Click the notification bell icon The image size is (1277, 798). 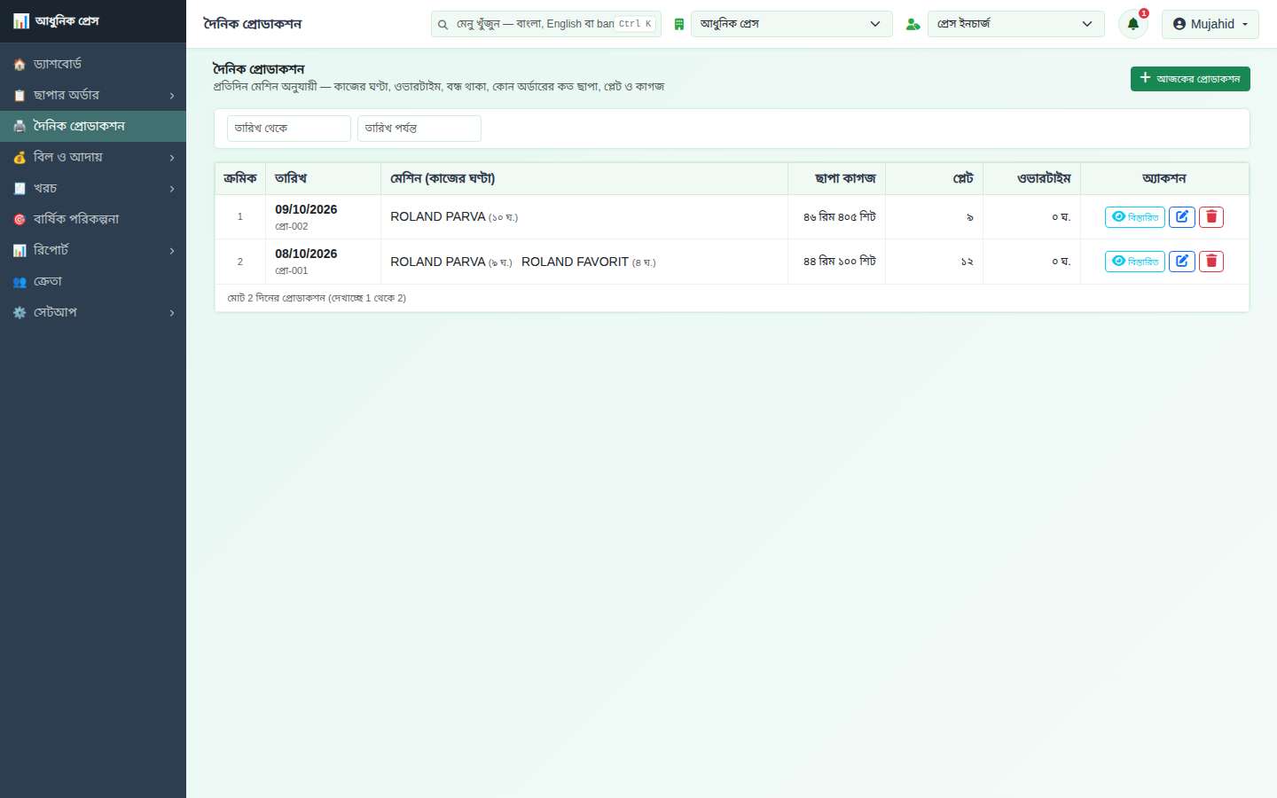1132,24
